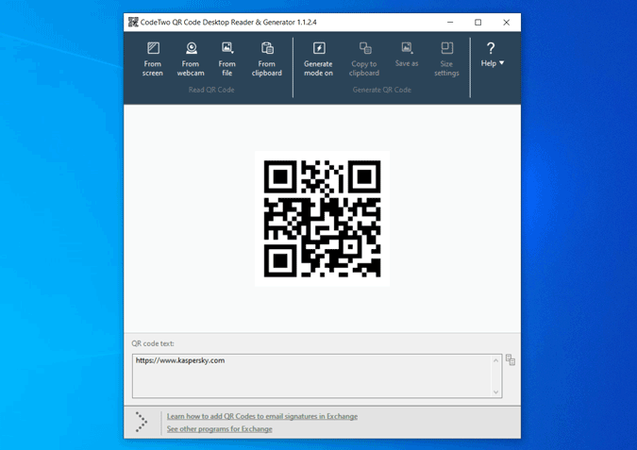Image resolution: width=637 pixels, height=450 pixels.
Task: Click the text box scroll down arrow
Action: [x=496, y=392]
